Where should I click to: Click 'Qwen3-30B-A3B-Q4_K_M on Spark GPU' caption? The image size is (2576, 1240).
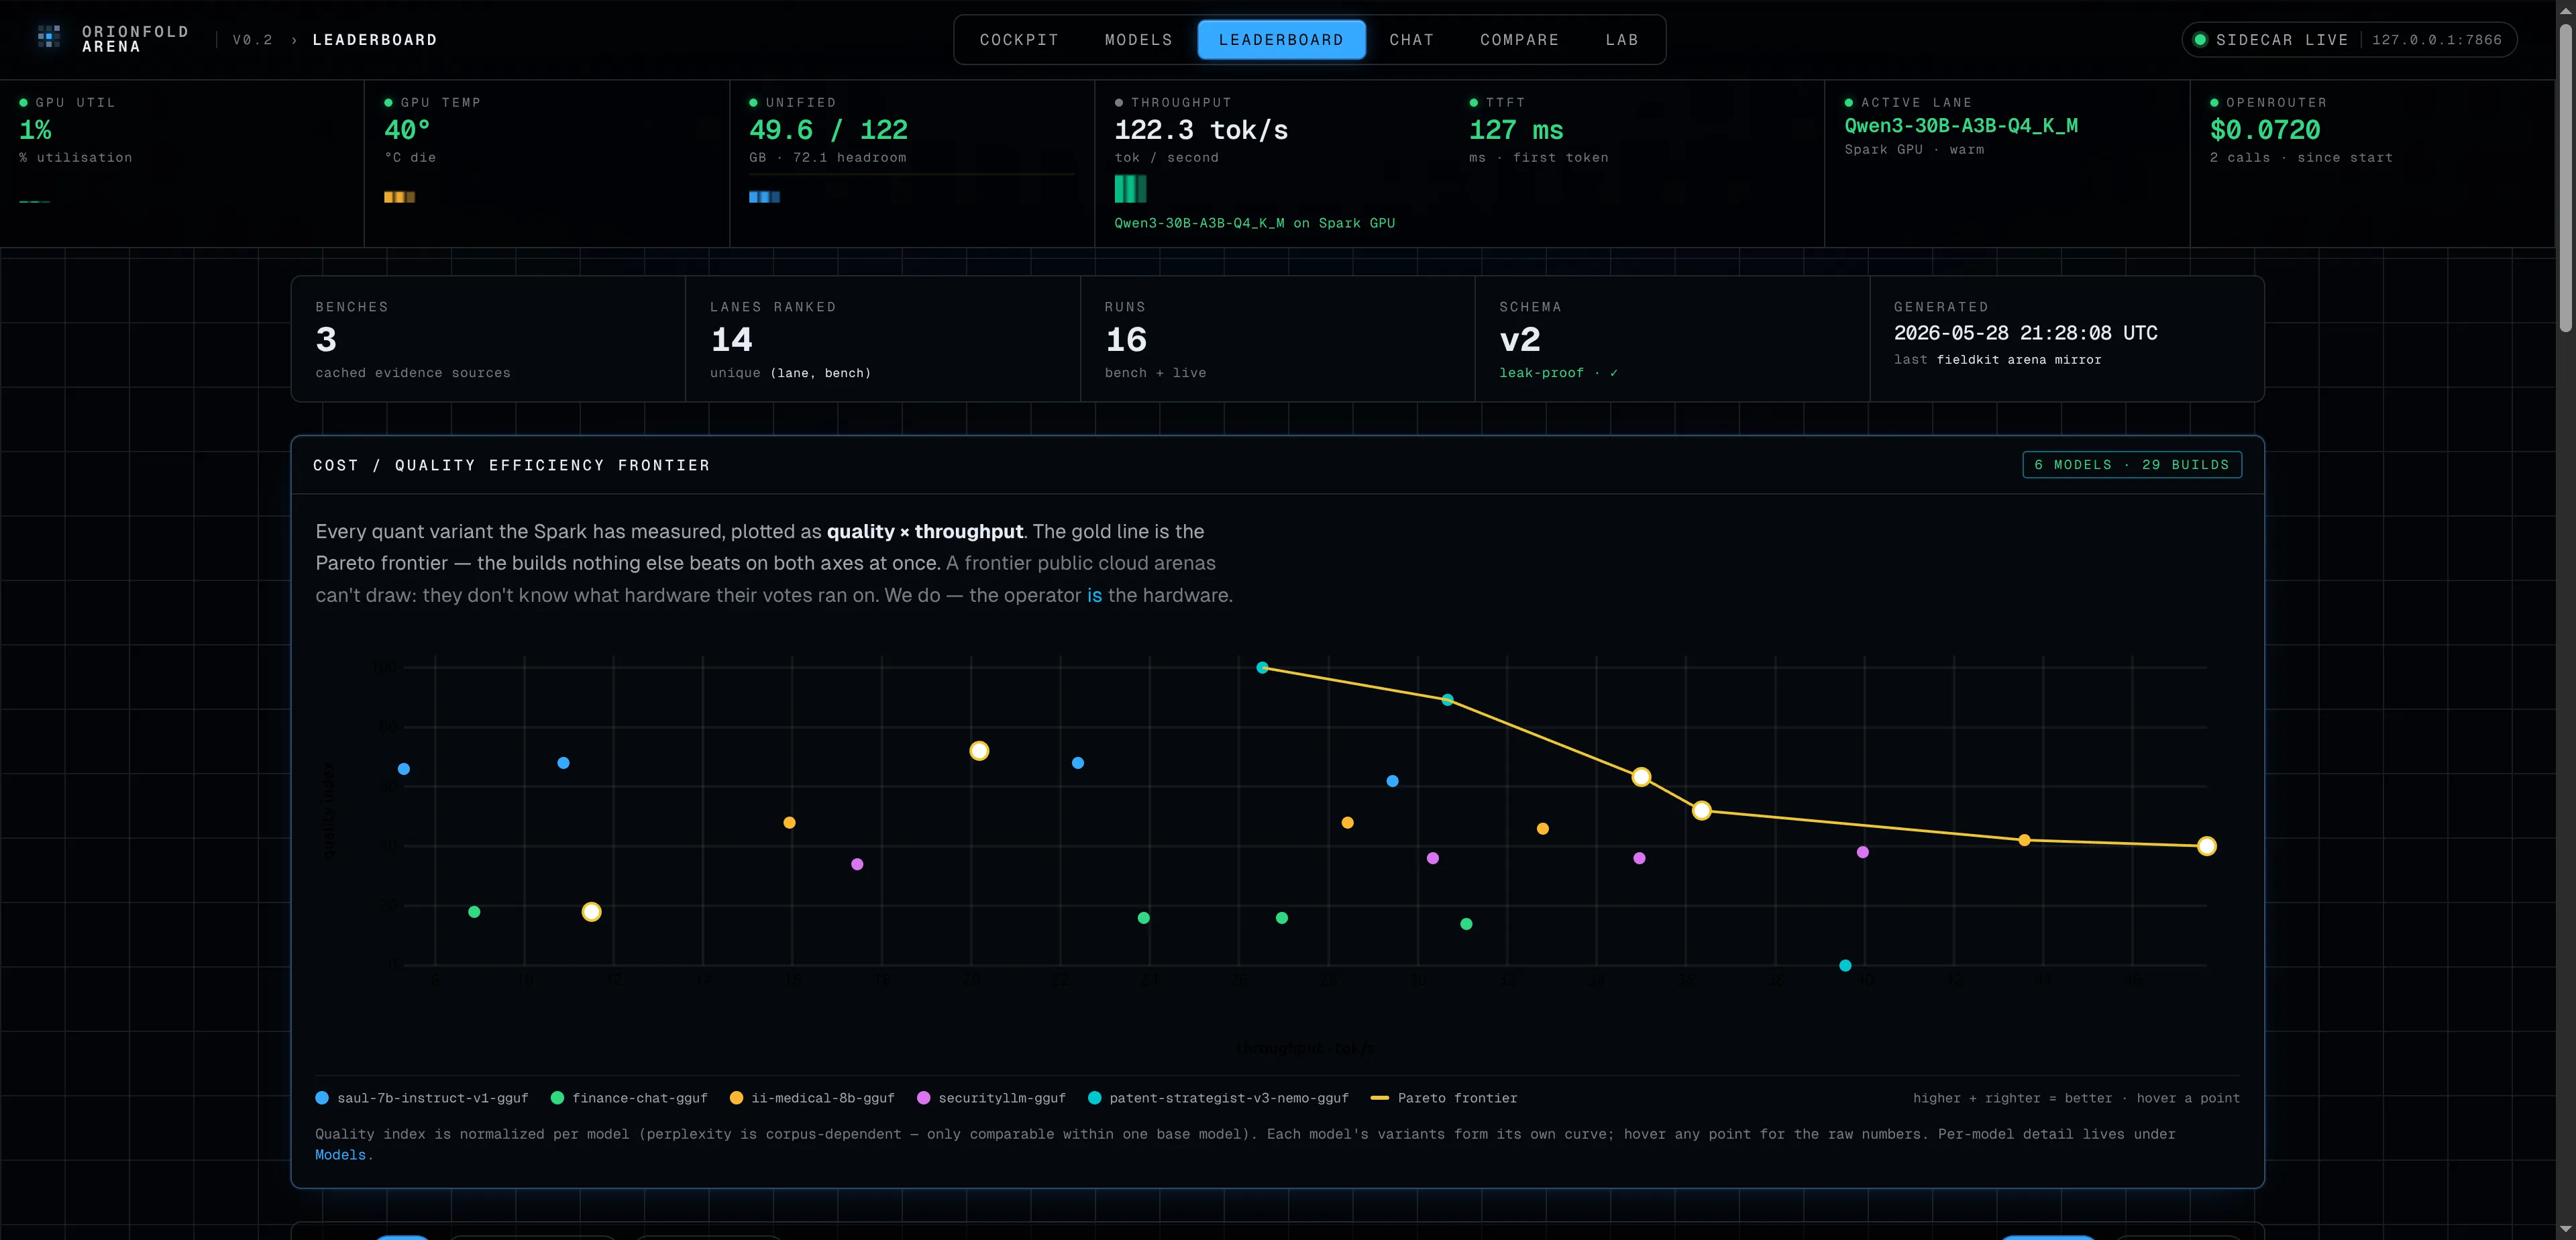coord(1254,223)
